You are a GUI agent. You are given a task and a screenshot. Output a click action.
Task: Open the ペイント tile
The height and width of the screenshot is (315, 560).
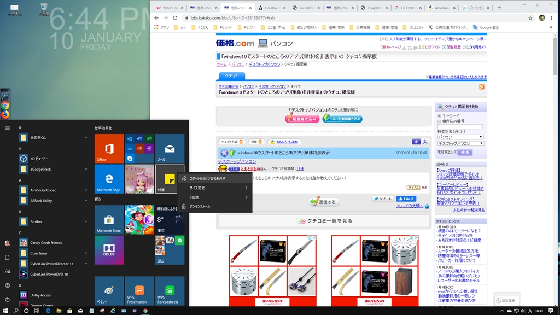[109, 291]
